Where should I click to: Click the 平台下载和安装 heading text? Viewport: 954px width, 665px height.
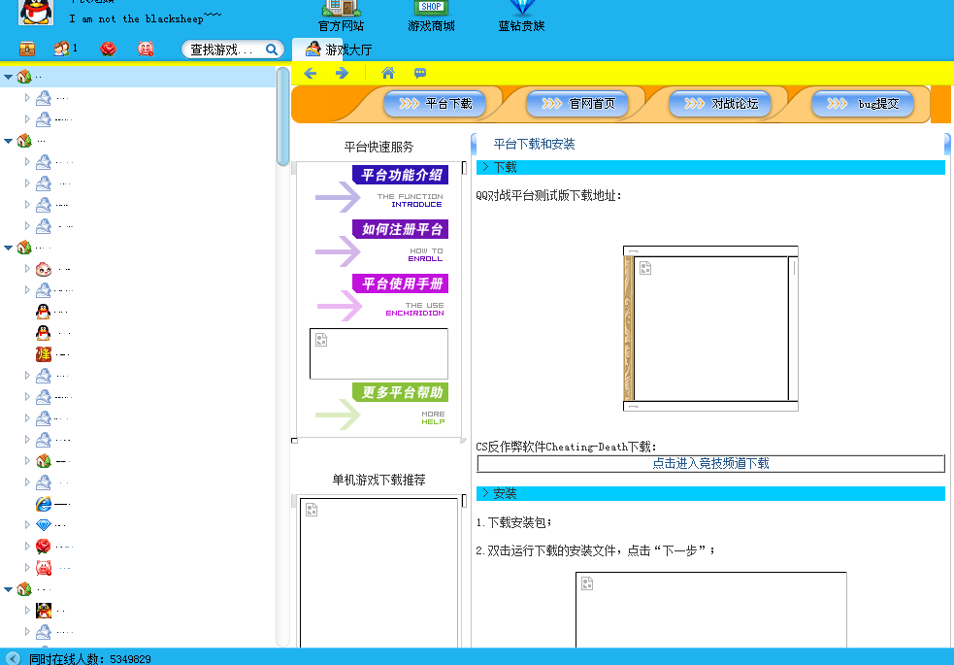534,145
